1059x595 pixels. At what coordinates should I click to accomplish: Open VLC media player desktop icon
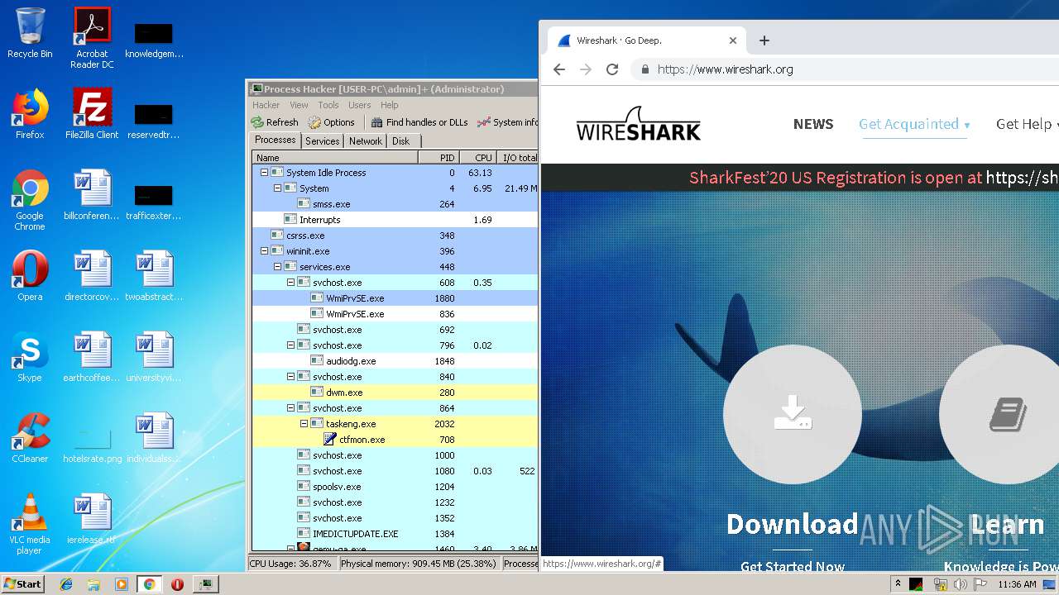click(x=30, y=524)
